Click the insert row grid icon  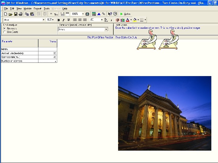38,14
